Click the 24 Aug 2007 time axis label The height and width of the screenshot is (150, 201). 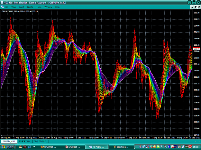(6, 138)
